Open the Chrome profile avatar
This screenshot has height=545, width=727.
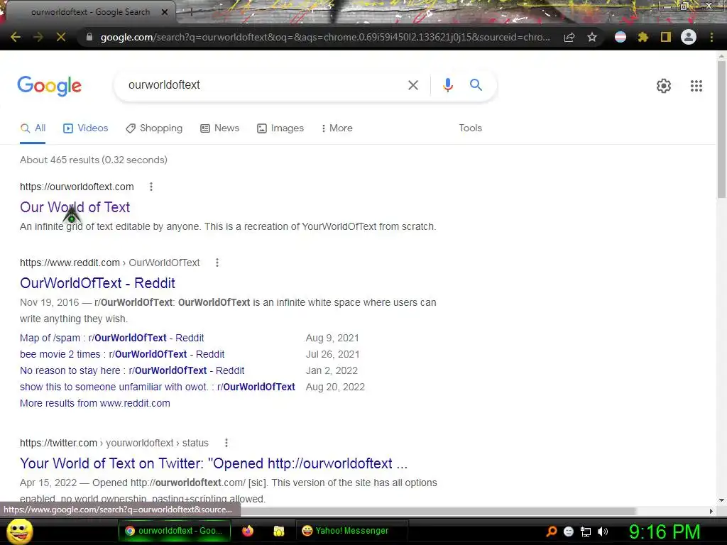point(689,37)
